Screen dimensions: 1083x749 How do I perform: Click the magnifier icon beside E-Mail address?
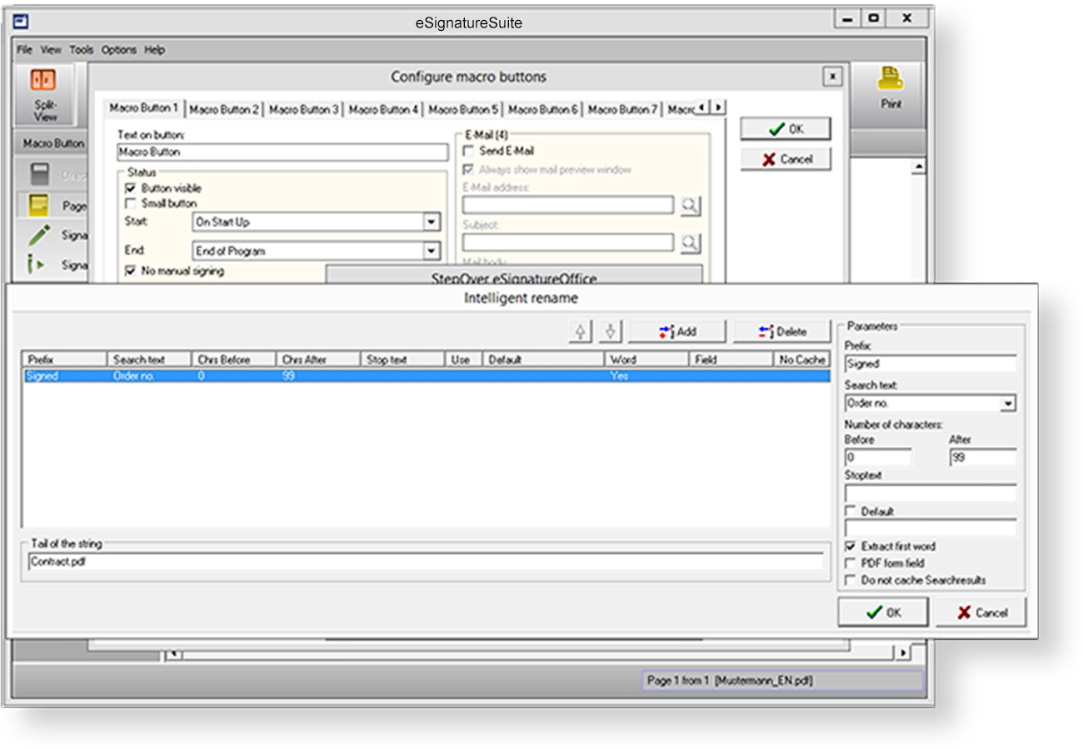(x=690, y=206)
